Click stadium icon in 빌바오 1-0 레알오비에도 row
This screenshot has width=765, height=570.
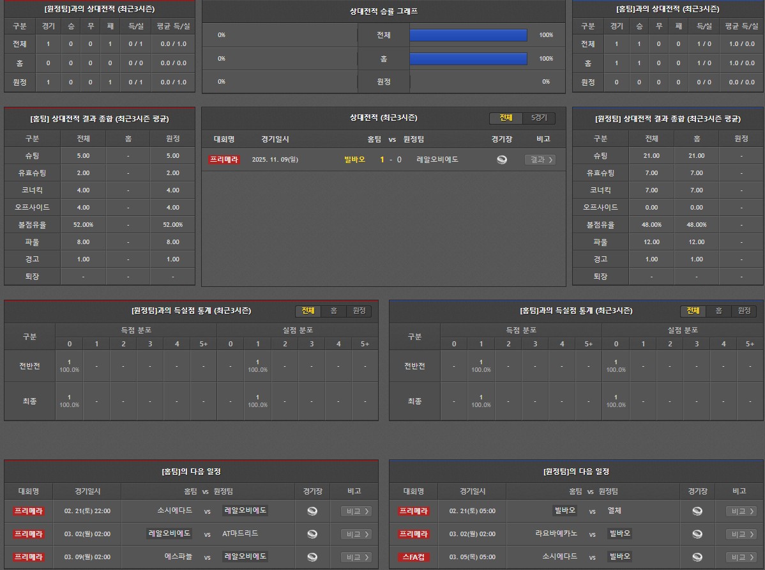(502, 160)
